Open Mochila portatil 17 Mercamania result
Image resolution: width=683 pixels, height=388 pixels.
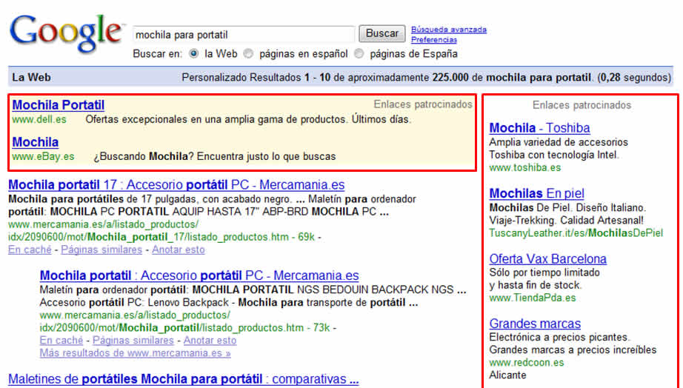pyautogui.click(x=176, y=184)
